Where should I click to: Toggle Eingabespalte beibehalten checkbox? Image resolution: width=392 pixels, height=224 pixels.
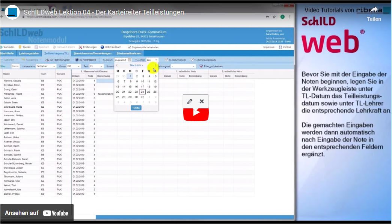pyautogui.click(x=130, y=47)
